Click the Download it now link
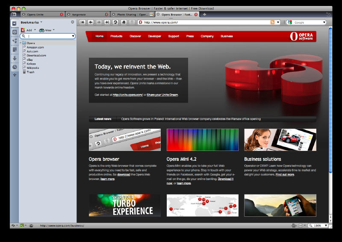 coord(226,179)
